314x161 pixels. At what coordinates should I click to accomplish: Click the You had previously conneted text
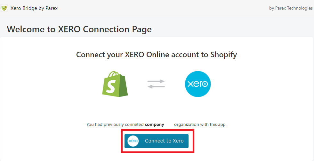click(115, 125)
